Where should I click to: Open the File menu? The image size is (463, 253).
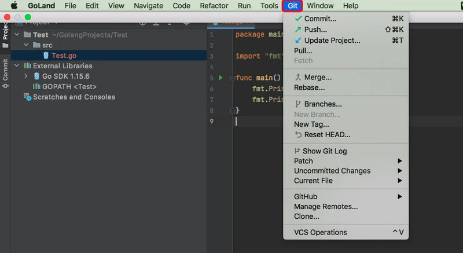point(70,6)
